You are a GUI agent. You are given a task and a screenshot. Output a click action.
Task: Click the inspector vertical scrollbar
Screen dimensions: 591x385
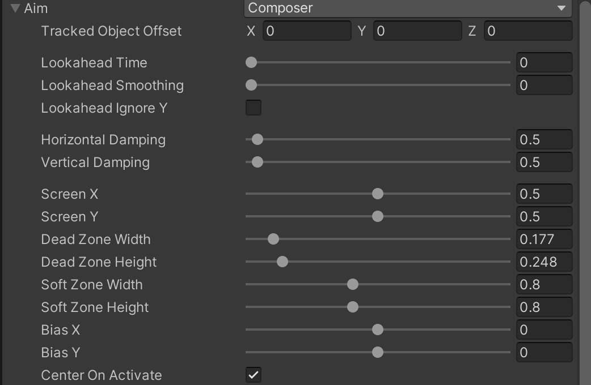[x=585, y=192]
